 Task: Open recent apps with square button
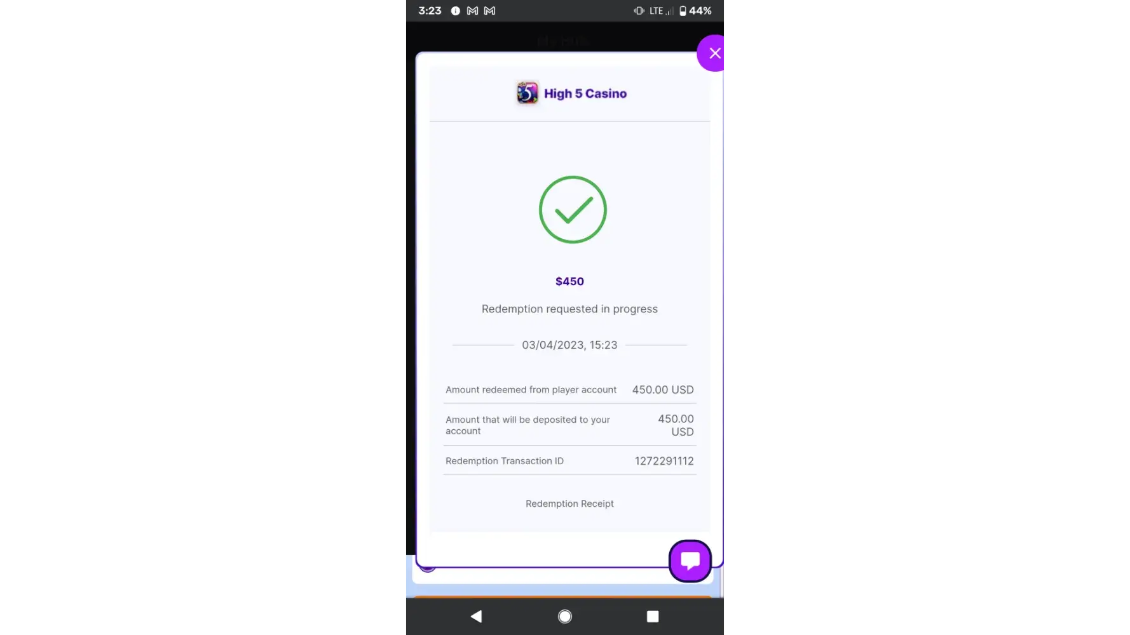[x=653, y=617]
